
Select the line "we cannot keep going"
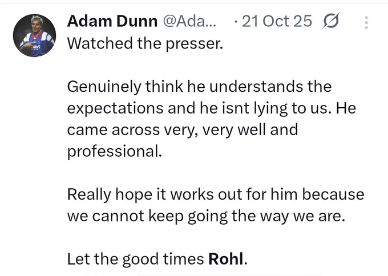coord(206,216)
